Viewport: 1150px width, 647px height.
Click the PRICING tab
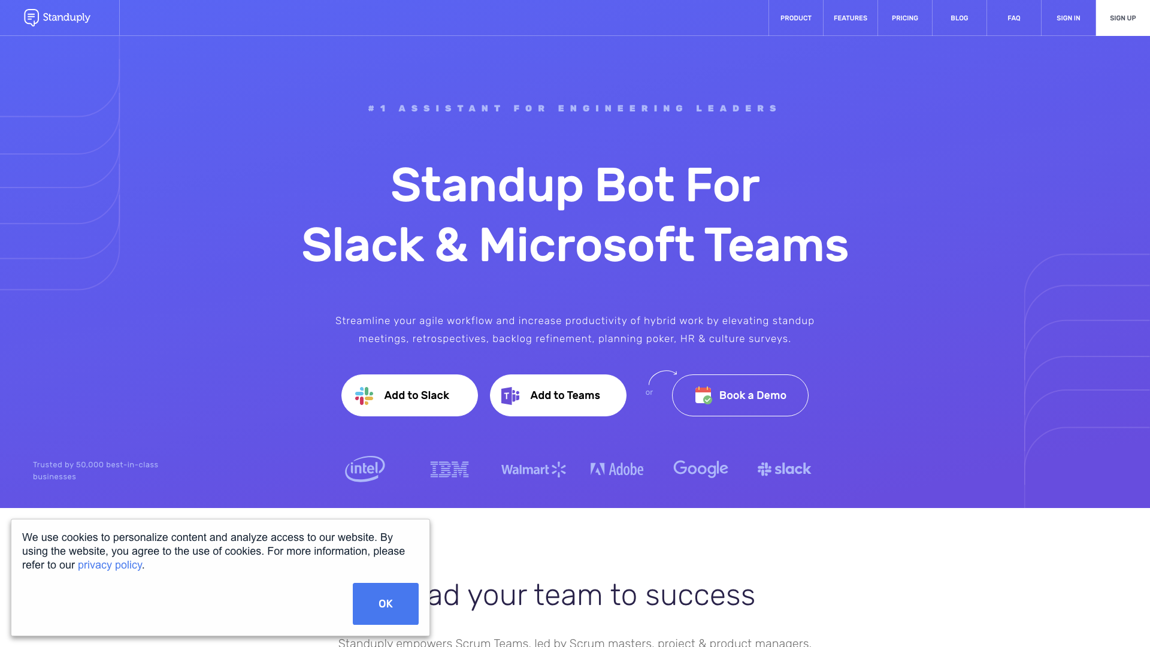click(x=905, y=17)
